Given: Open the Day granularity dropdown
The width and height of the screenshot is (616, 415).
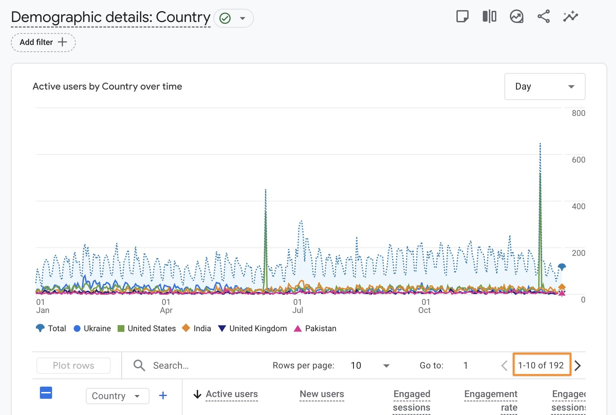Looking at the screenshot, I should pos(544,87).
